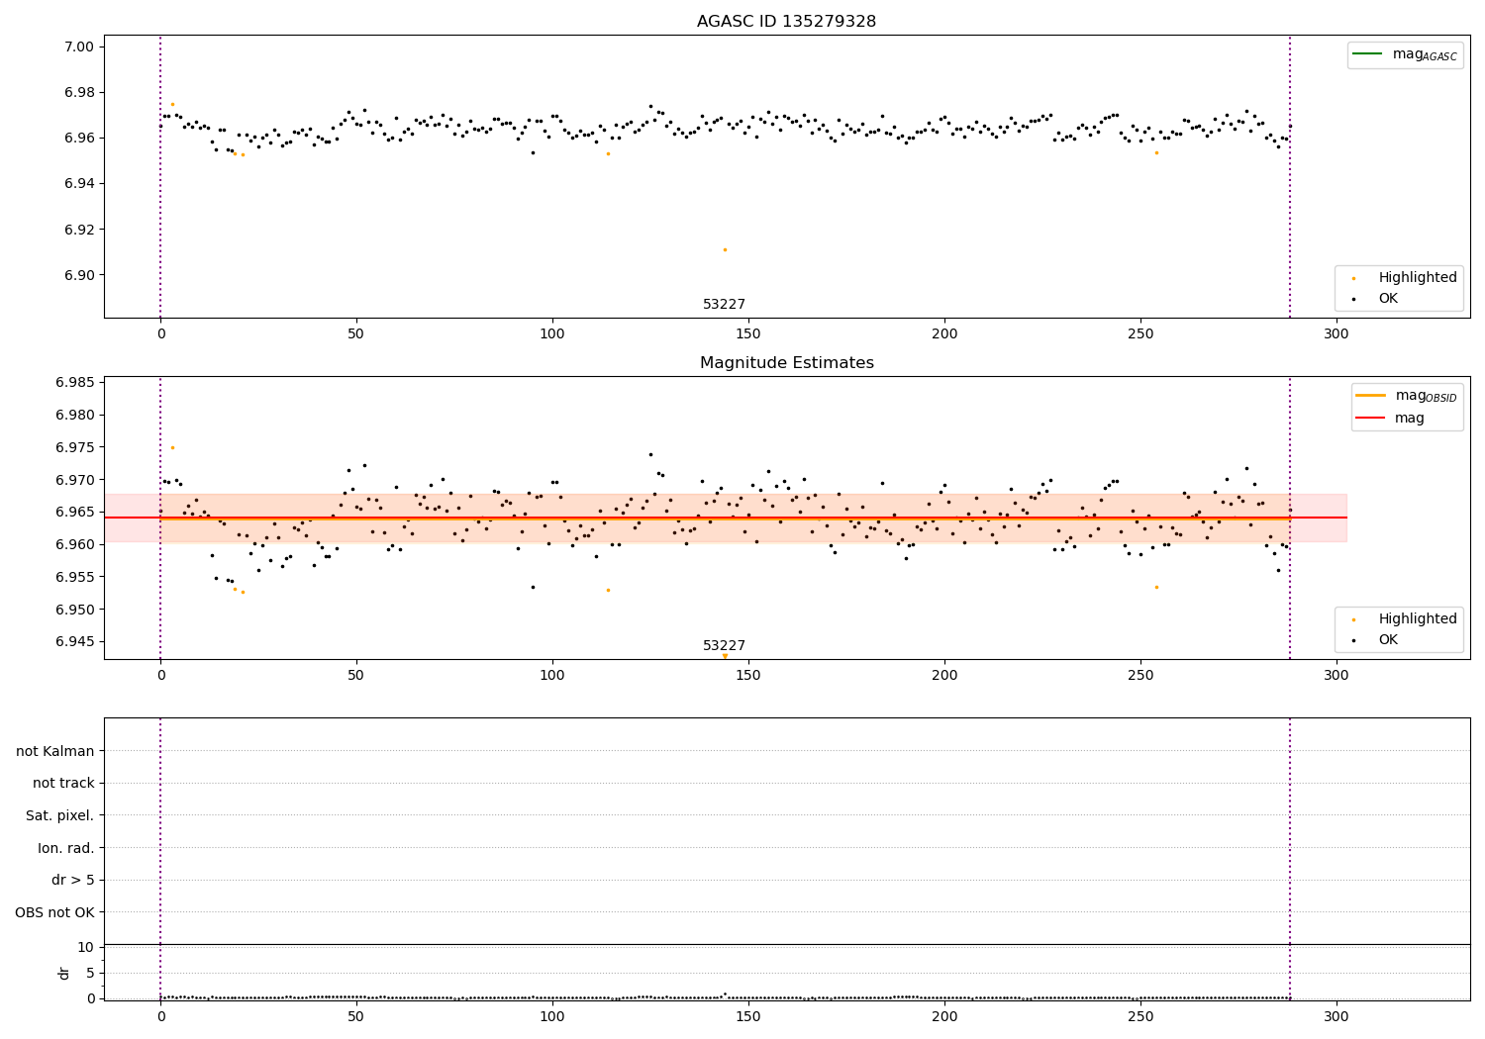Click the 6.965 y-axis tick label
The image size is (1485, 1039).
click(75, 512)
